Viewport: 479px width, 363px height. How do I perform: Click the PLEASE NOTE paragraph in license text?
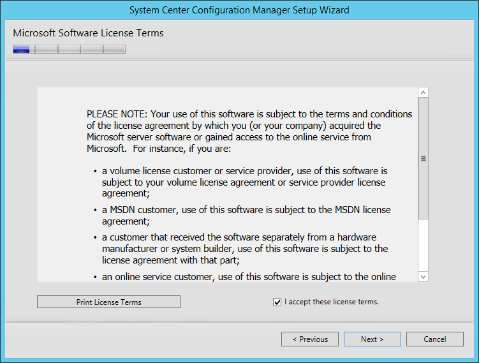[249, 131]
